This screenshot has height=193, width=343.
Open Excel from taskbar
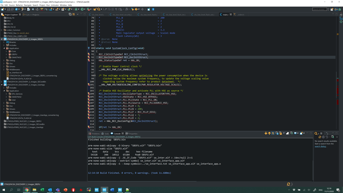tap(42, 190)
